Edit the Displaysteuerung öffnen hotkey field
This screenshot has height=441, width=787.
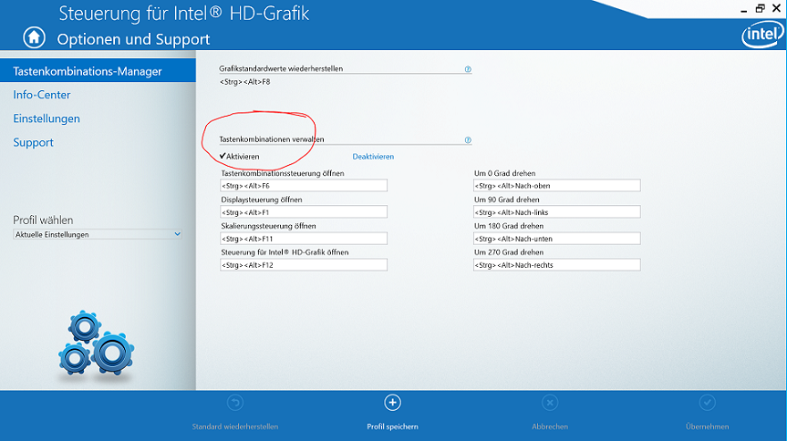[304, 212]
